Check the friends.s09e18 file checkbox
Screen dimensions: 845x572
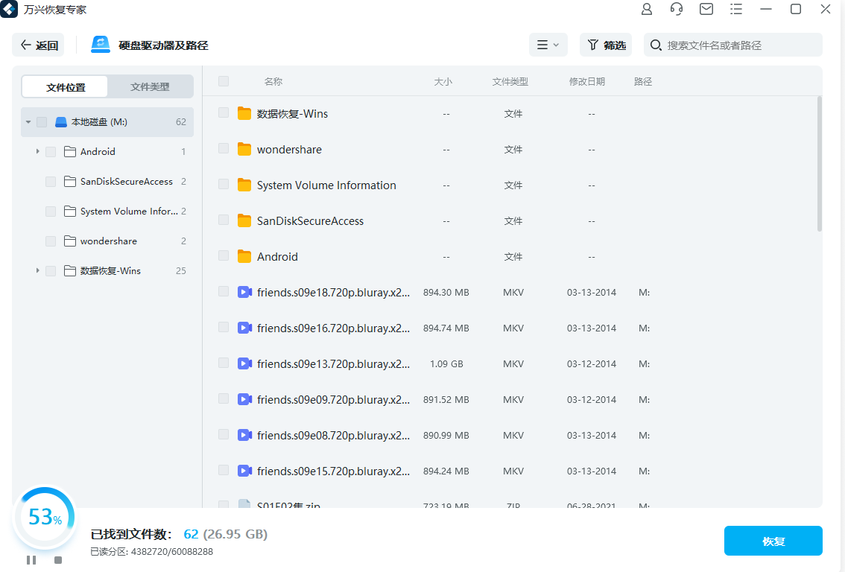224,291
